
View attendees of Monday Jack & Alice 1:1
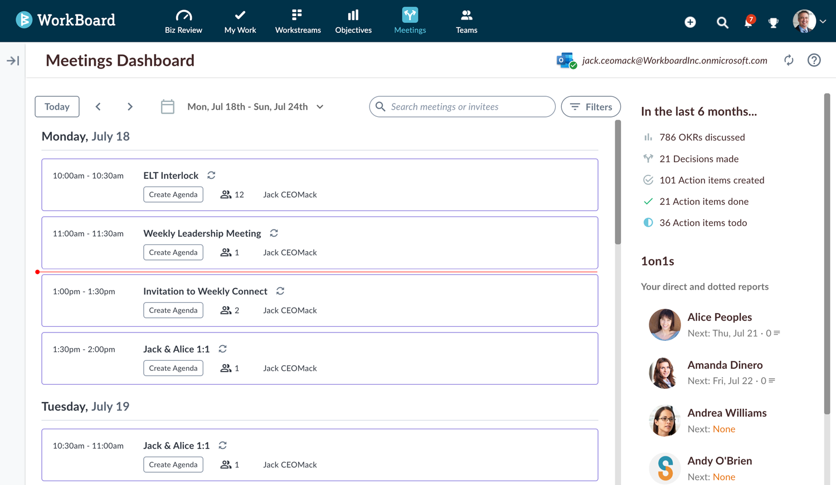click(x=230, y=368)
